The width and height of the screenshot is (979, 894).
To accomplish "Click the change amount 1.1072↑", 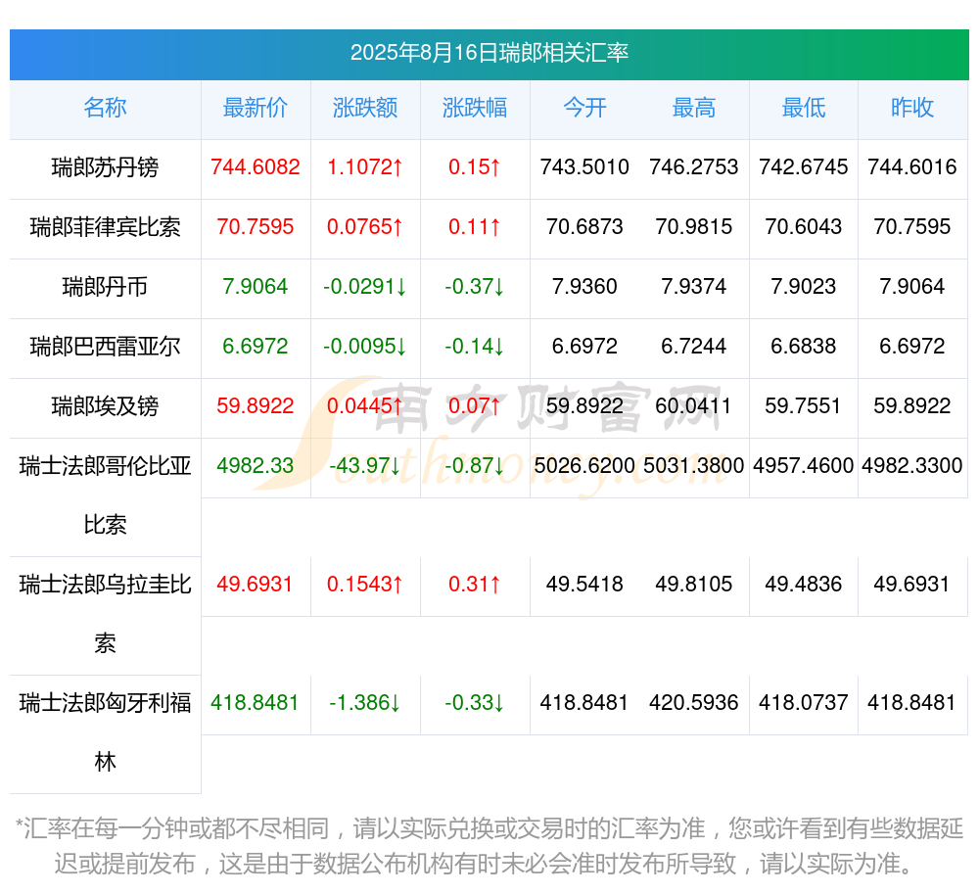I will 365,167.
